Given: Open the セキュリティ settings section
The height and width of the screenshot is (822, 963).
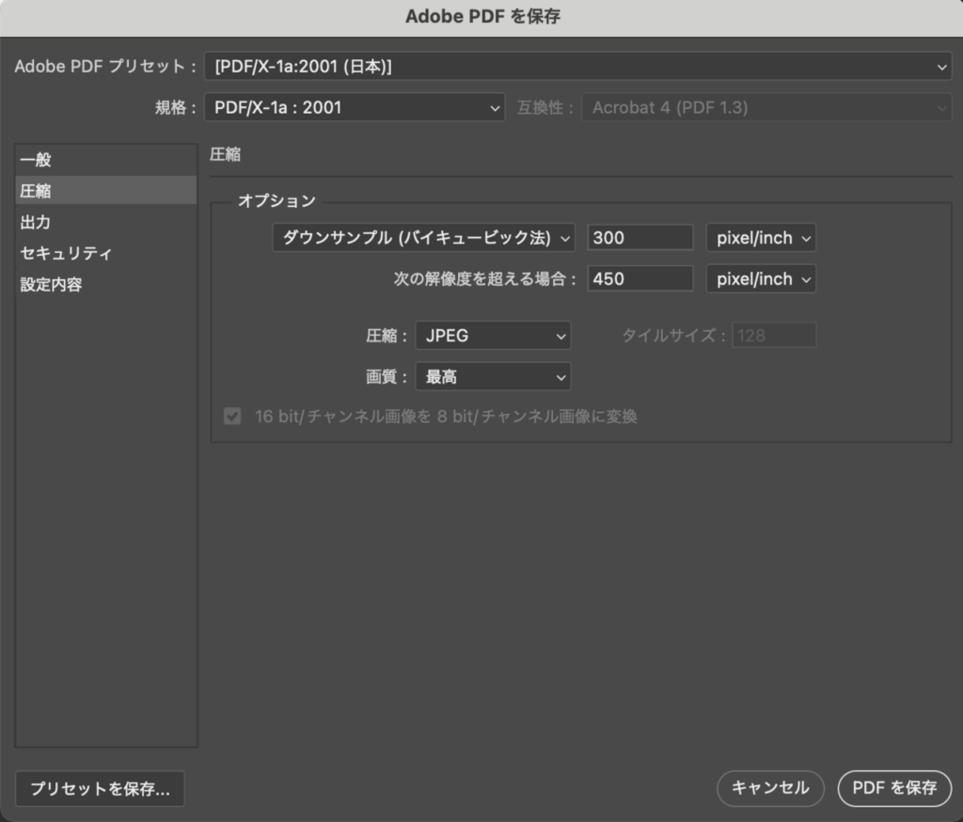Looking at the screenshot, I should (66, 253).
